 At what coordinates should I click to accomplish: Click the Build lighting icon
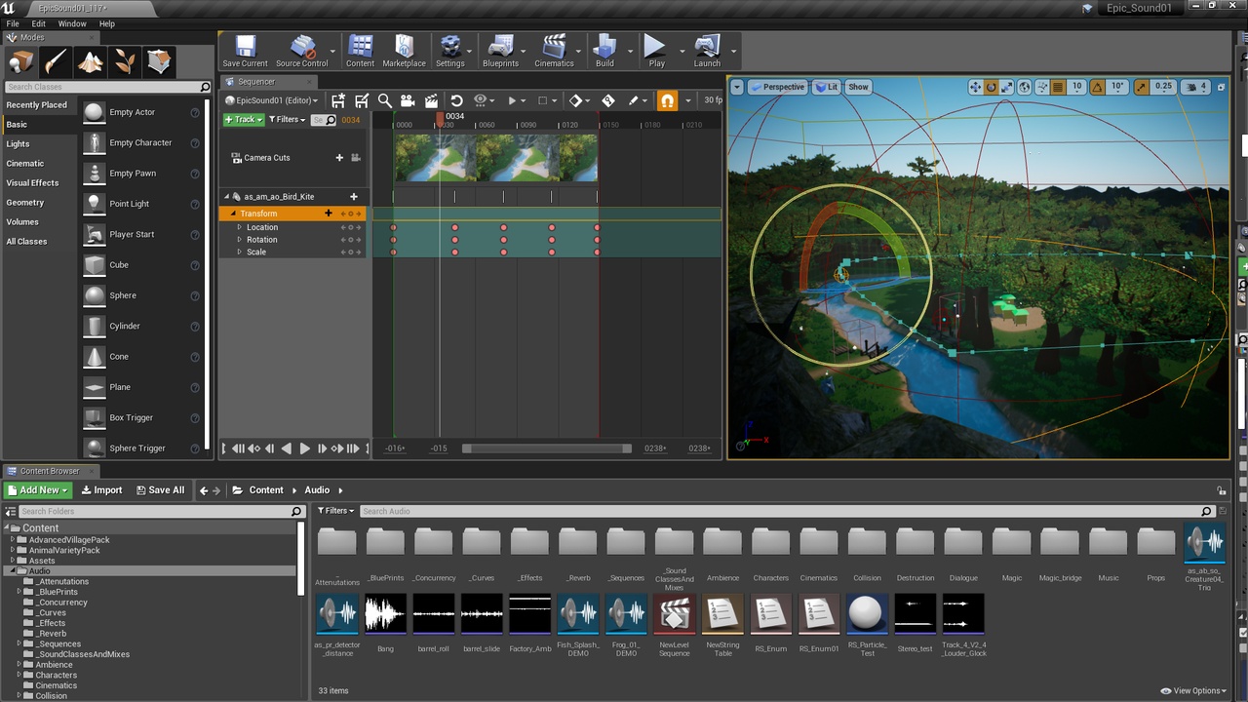(605, 51)
